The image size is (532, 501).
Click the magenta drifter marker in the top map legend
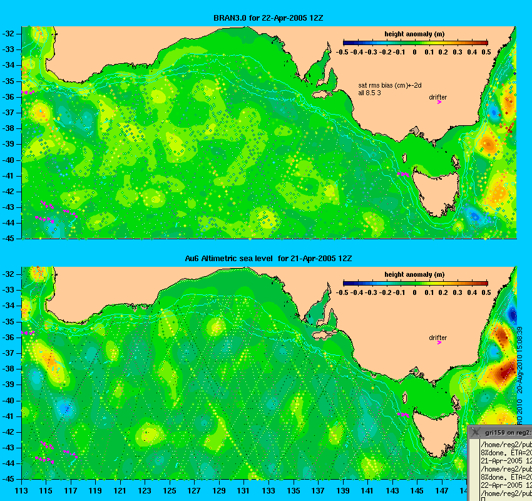click(439, 102)
